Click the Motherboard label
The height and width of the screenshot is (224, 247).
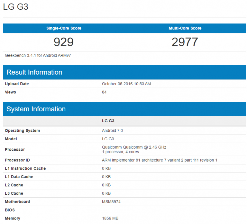(x=17, y=202)
